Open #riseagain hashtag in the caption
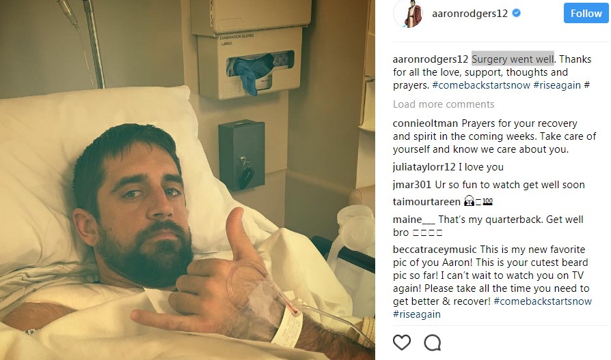This screenshot has width=611, height=360. (557, 85)
